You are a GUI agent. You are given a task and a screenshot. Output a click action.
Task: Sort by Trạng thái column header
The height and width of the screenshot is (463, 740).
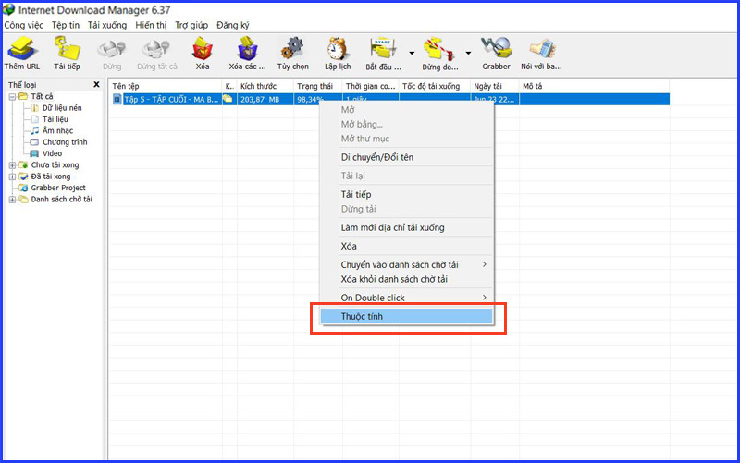point(317,86)
